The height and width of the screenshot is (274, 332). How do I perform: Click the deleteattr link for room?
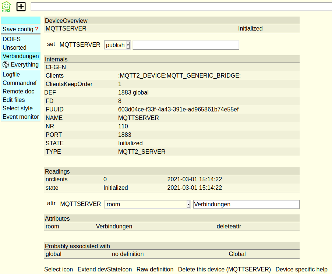point(229,226)
